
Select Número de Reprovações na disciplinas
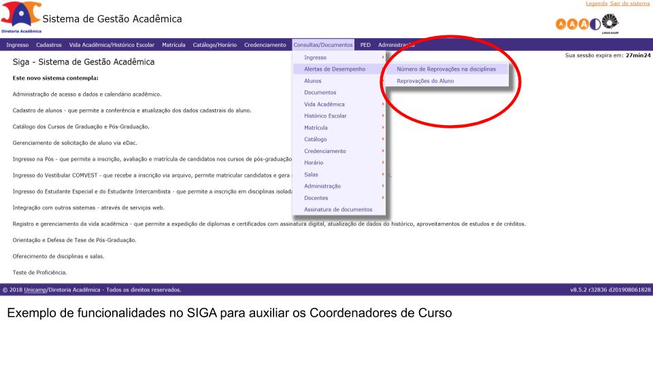[441, 69]
